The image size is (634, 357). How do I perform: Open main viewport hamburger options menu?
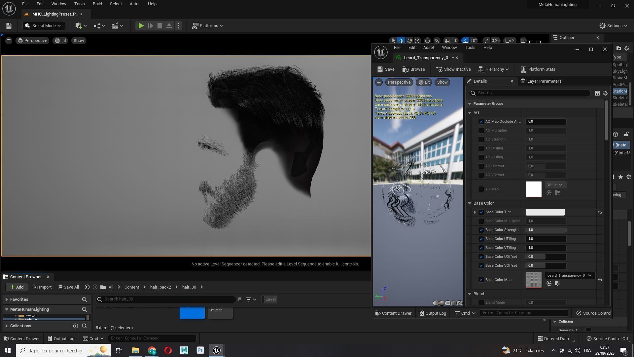9,41
